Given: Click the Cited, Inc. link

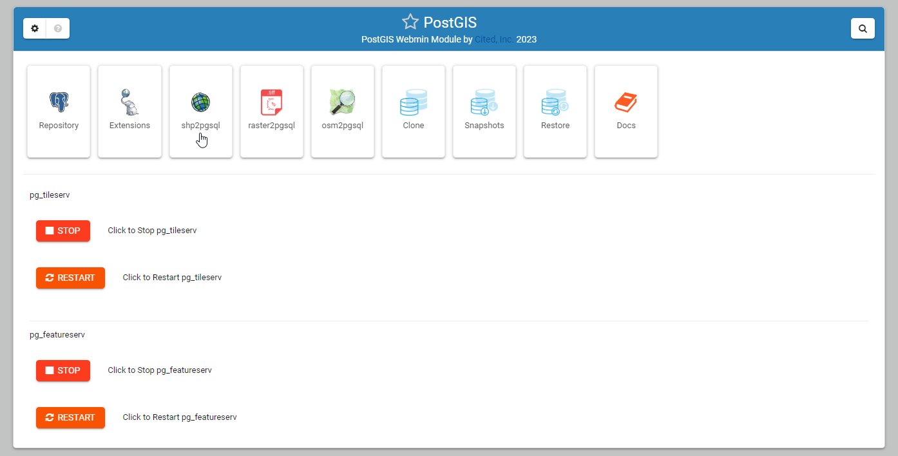Looking at the screenshot, I should [493, 39].
